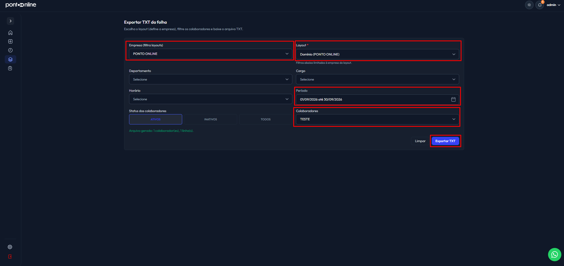Open the Layout dropdown
564x266 pixels.
377,54
